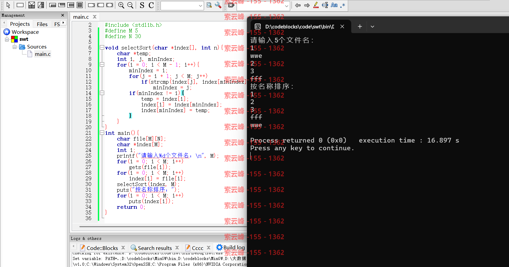Choose the if-decision diagram tool with crossed diagonals
Viewport: 509px width, 267px height.
31,5
